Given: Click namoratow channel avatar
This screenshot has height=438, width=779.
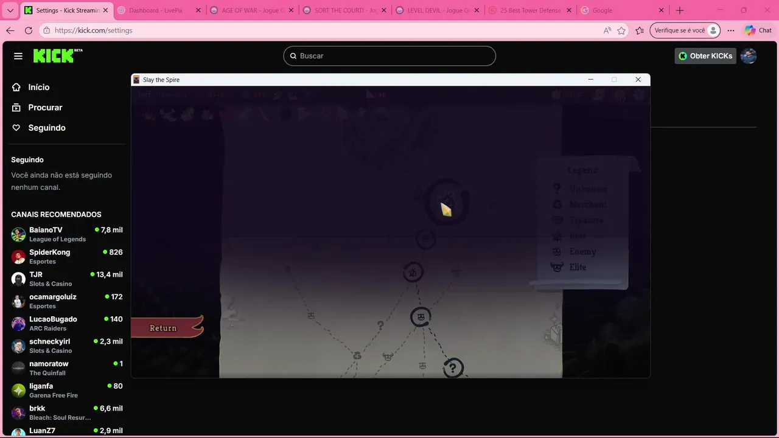Looking at the screenshot, I should [x=18, y=369].
